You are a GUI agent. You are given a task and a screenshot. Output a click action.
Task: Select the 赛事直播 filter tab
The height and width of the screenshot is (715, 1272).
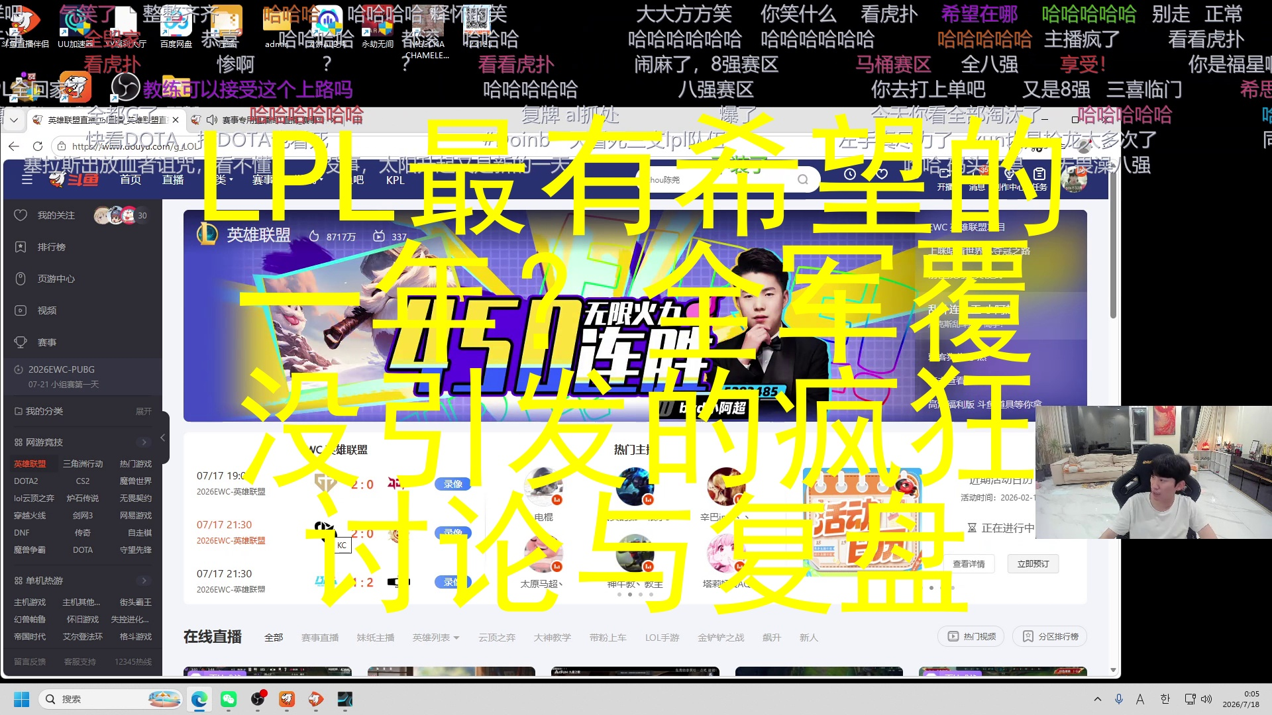pyautogui.click(x=320, y=638)
